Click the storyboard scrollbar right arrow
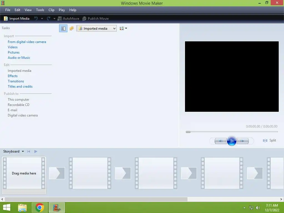The image size is (284, 213). 281,199
